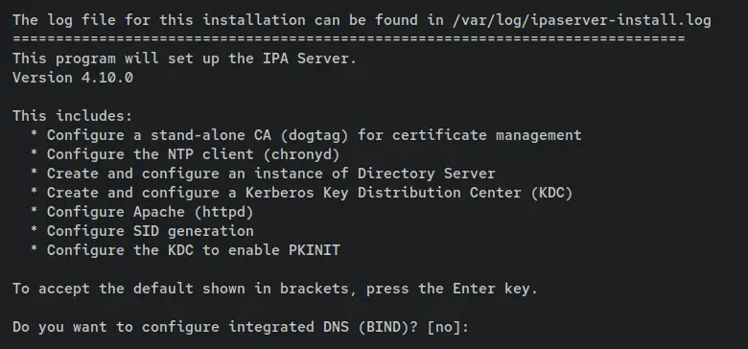
Task: Click the "This includes:" heading
Action: [73, 116]
